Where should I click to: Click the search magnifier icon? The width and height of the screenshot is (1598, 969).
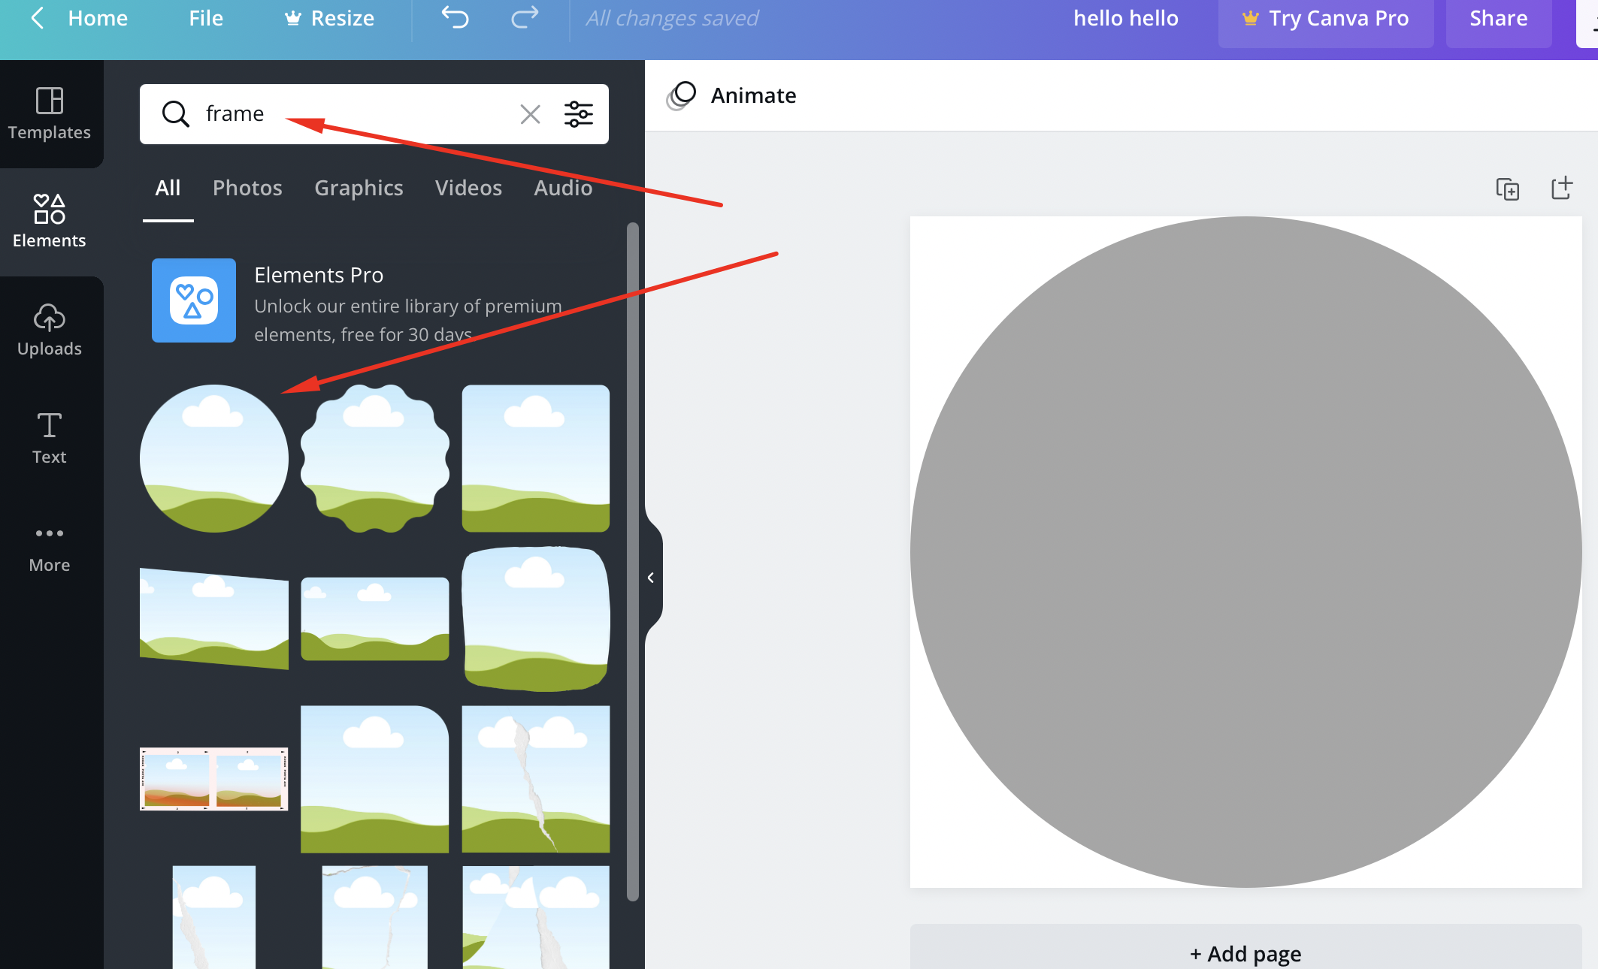[x=176, y=114]
